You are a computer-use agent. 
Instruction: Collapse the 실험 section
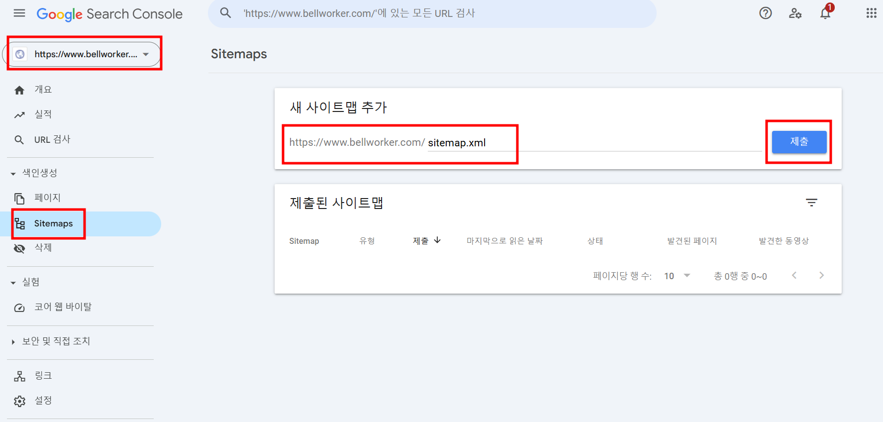click(x=25, y=282)
